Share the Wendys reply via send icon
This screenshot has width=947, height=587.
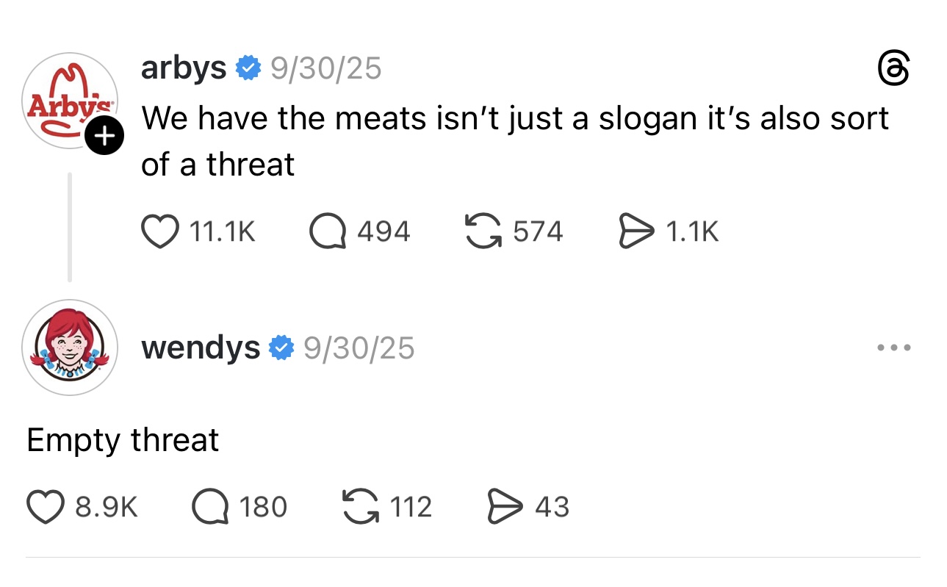coord(504,507)
